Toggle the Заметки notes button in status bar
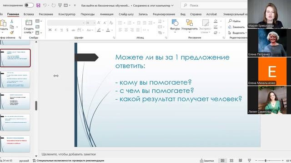 pyautogui.click(x=207, y=161)
